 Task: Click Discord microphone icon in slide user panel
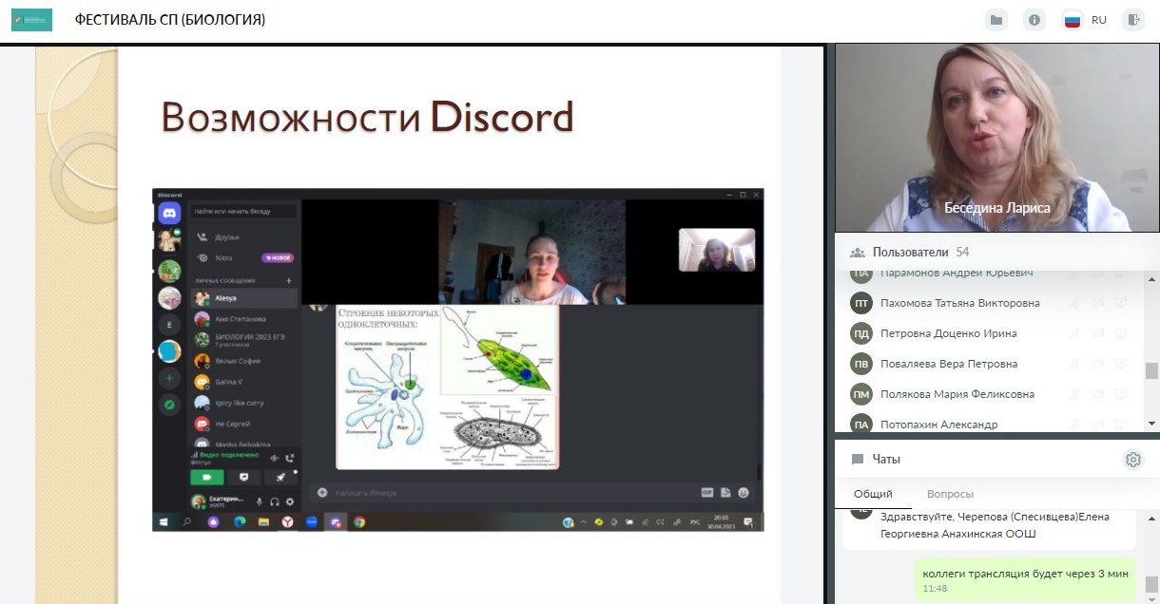pyautogui.click(x=260, y=501)
